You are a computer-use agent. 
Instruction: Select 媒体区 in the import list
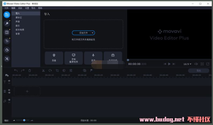19,18
